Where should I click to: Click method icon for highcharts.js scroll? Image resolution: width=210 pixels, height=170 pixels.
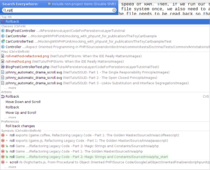(x=3, y=162)
